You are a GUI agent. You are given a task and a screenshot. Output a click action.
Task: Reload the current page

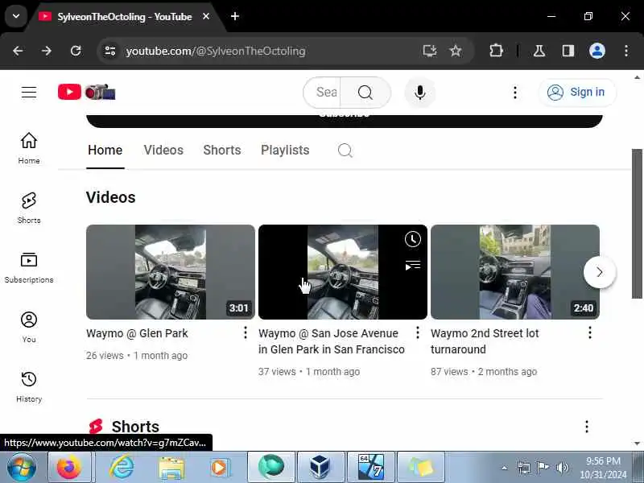76,51
